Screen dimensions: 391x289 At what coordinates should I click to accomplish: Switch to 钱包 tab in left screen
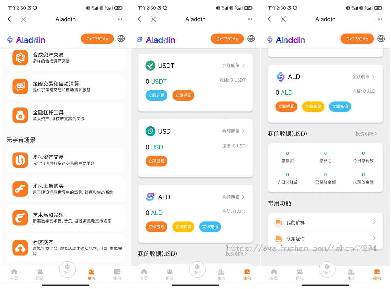(x=117, y=275)
